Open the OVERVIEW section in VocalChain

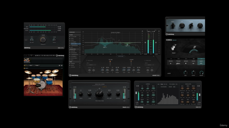pos(75,32)
